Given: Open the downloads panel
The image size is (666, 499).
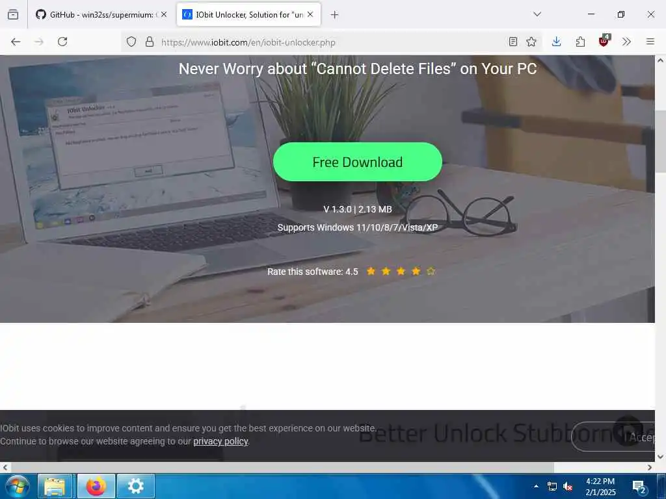Looking at the screenshot, I should [x=557, y=42].
